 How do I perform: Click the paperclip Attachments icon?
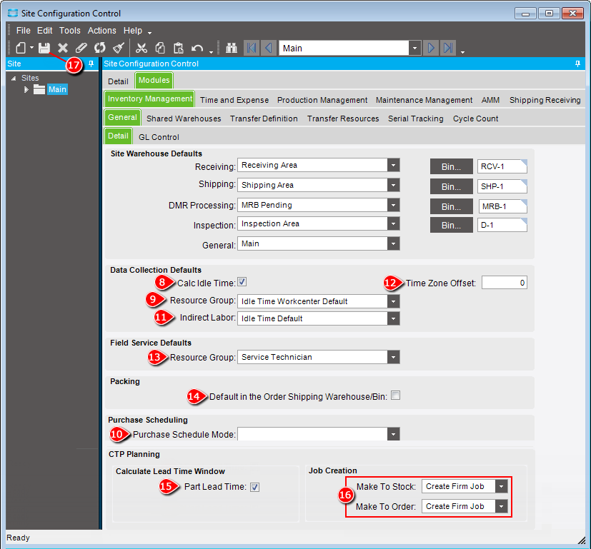click(x=79, y=47)
